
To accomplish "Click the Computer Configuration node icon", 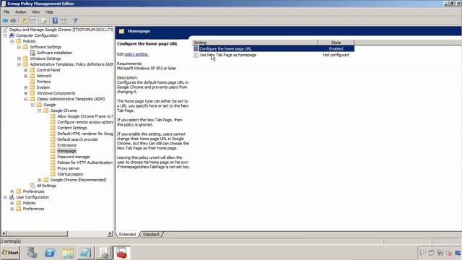I will pyautogui.click(x=12, y=35).
